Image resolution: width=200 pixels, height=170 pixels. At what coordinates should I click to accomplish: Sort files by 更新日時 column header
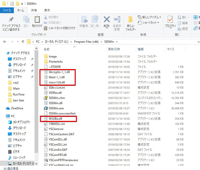114,49
